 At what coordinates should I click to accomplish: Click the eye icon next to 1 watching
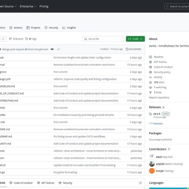(x=150, y=87)
